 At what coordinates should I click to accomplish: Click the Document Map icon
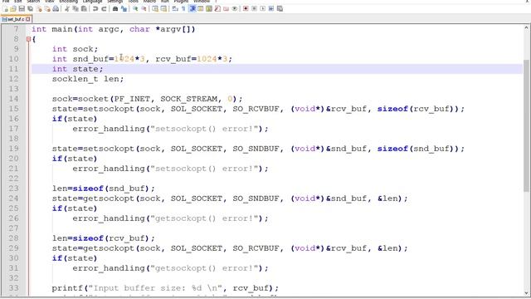tap(209, 8)
